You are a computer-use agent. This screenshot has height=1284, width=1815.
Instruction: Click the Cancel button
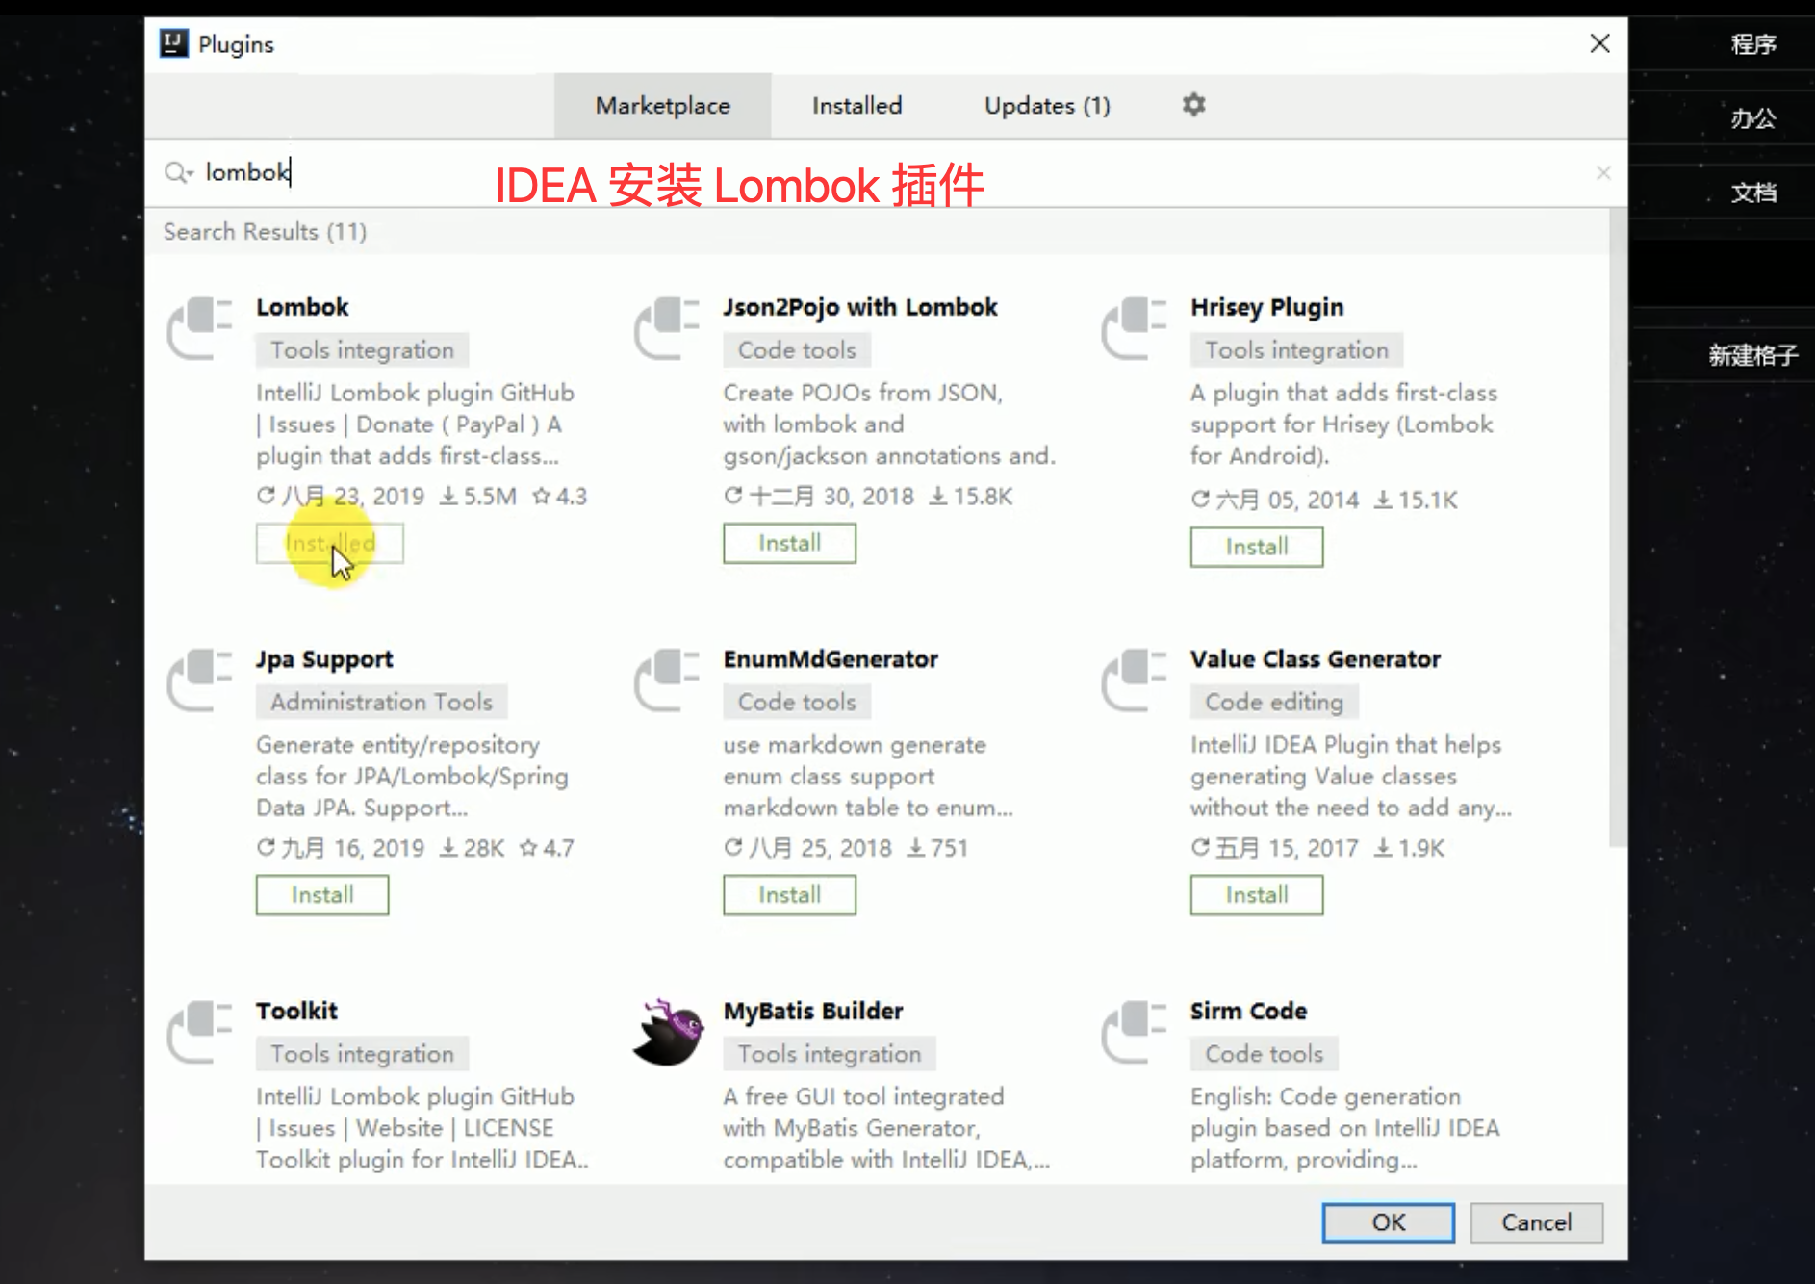pyautogui.click(x=1536, y=1222)
